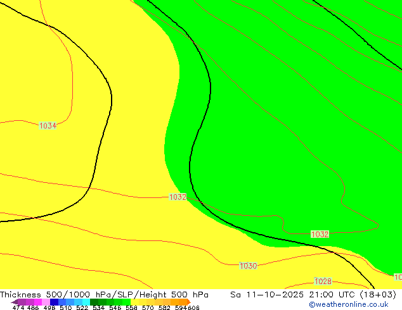Click the orange right arrow end of the color scale
The image size is (402, 310).
189,302
